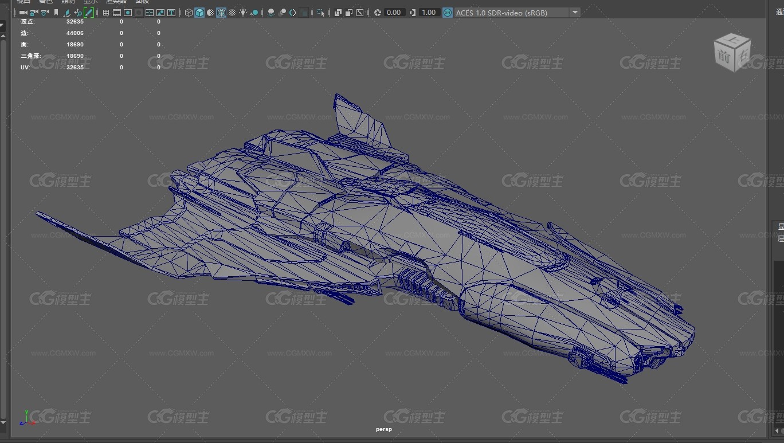
Task: Click the persp camera label
Action: [x=384, y=429]
